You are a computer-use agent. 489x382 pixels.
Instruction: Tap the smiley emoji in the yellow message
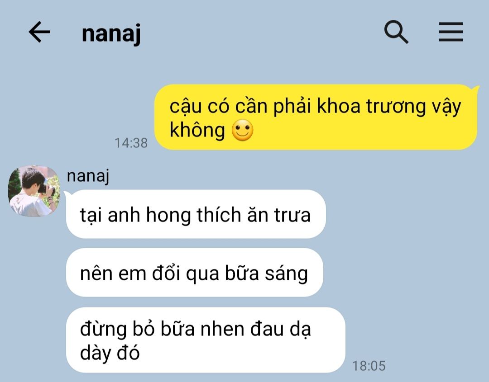242,130
